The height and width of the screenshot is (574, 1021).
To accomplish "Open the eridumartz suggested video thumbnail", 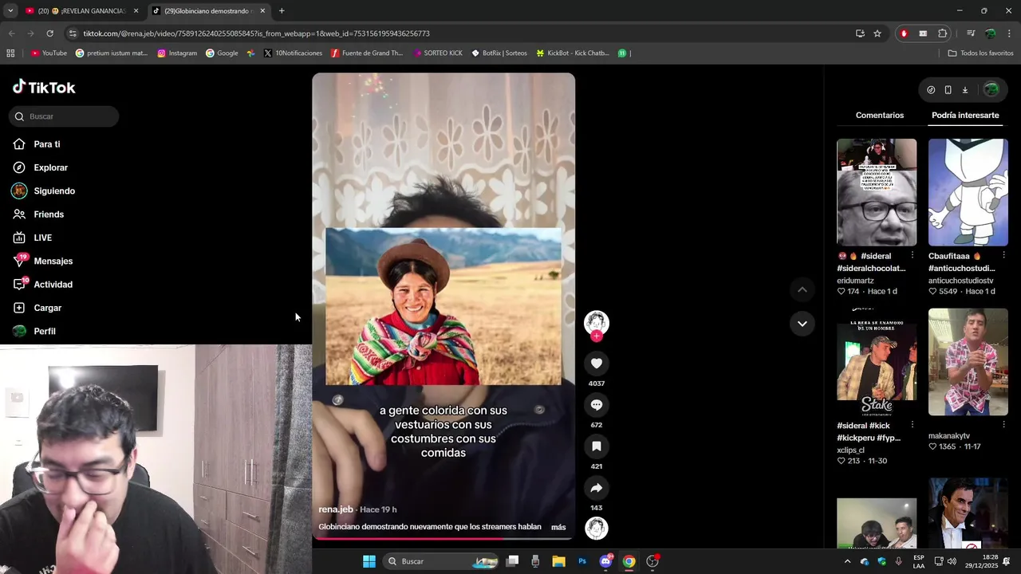I will pyautogui.click(x=877, y=192).
